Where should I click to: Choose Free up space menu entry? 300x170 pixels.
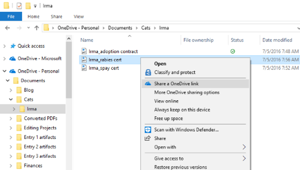point(168,119)
